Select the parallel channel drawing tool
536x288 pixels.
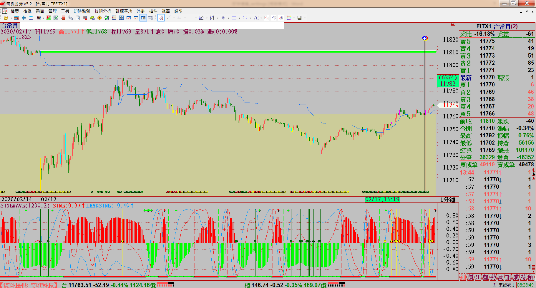pyautogui.click(x=212, y=18)
